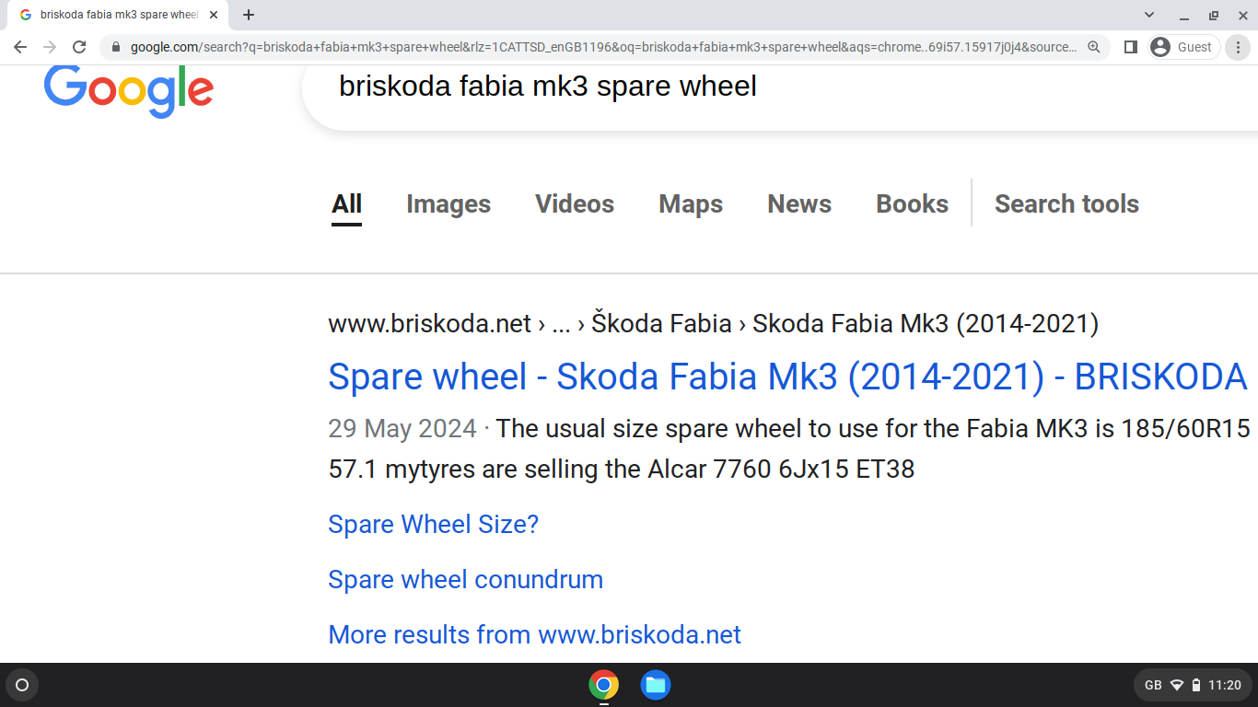
Task: Open the page zoom magnifier icon
Action: [1093, 46]
